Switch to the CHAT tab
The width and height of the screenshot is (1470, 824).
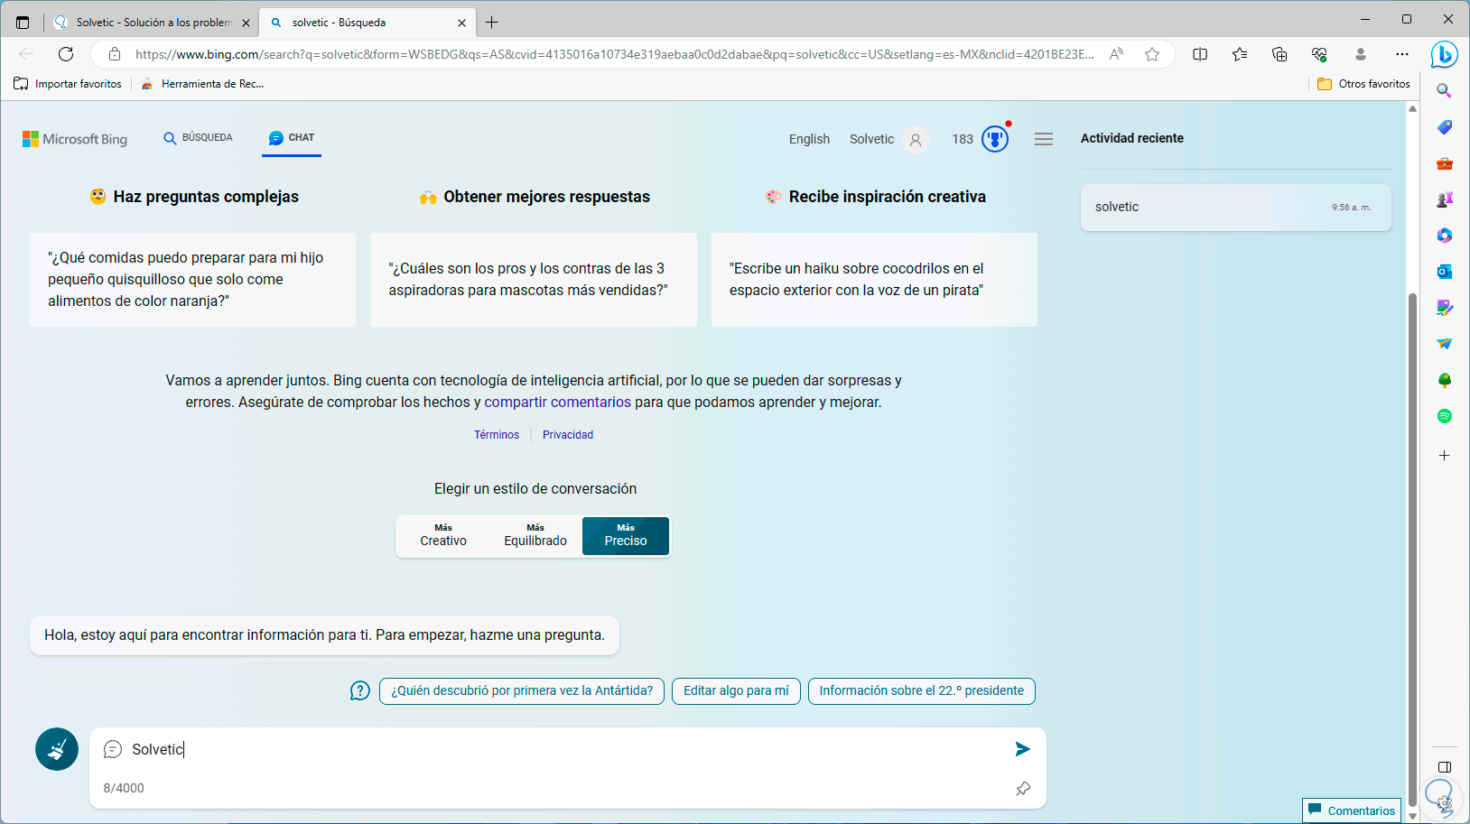(292, 138)
